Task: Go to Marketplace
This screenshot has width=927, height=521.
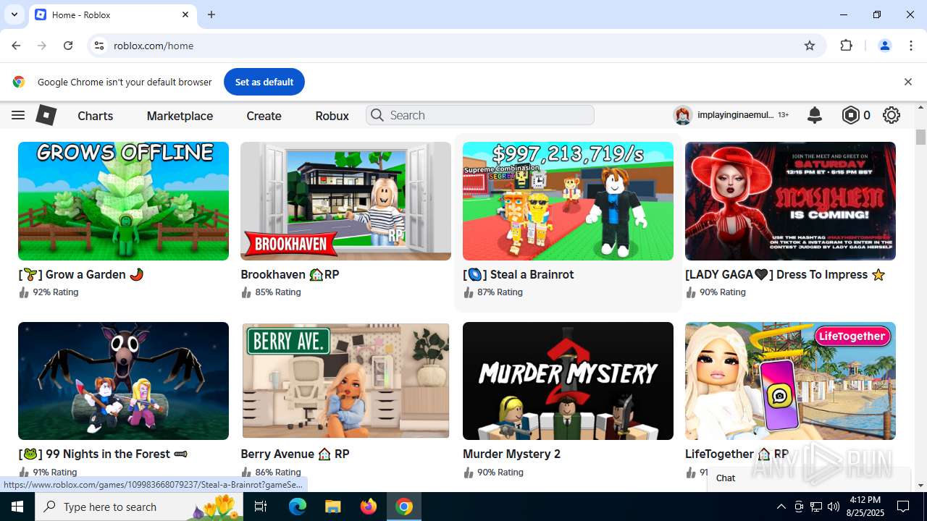Action: coord(180,116)
